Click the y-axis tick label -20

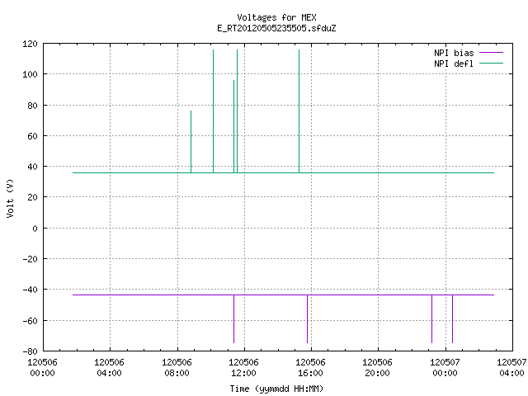pyautogui.click(x=30, y=259)
